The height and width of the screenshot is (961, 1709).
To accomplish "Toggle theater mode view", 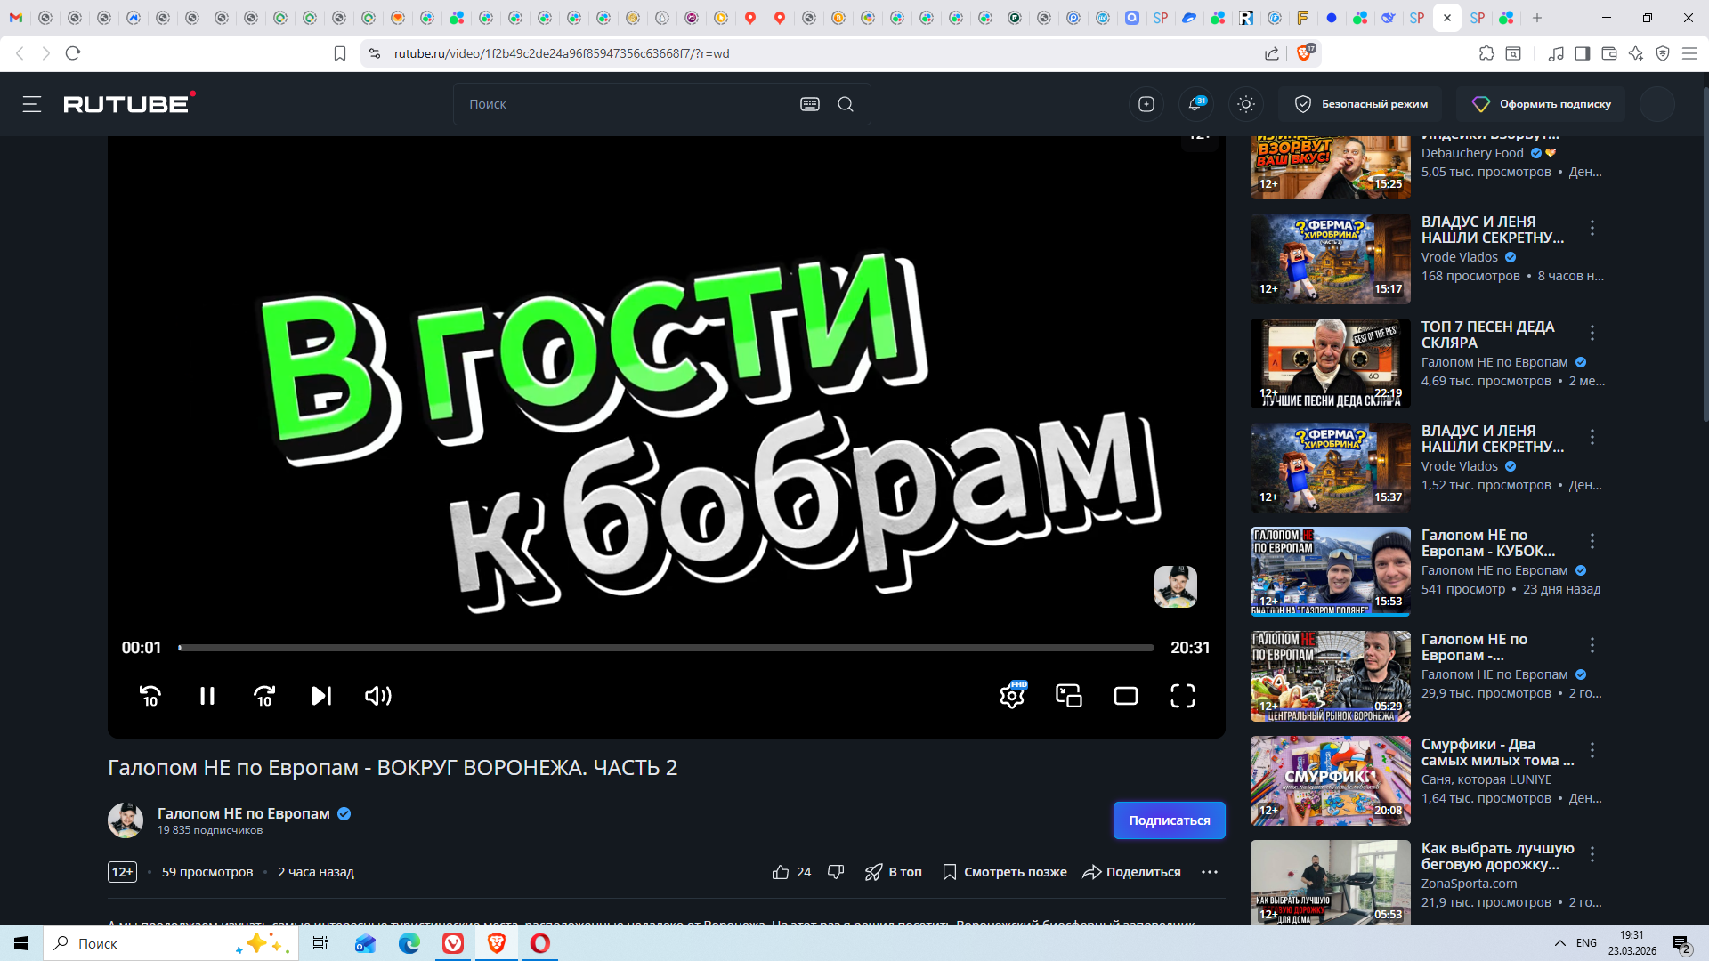I will coord(1126,696).
